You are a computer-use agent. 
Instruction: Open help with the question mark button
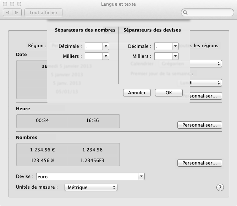[x=220, y=188]
